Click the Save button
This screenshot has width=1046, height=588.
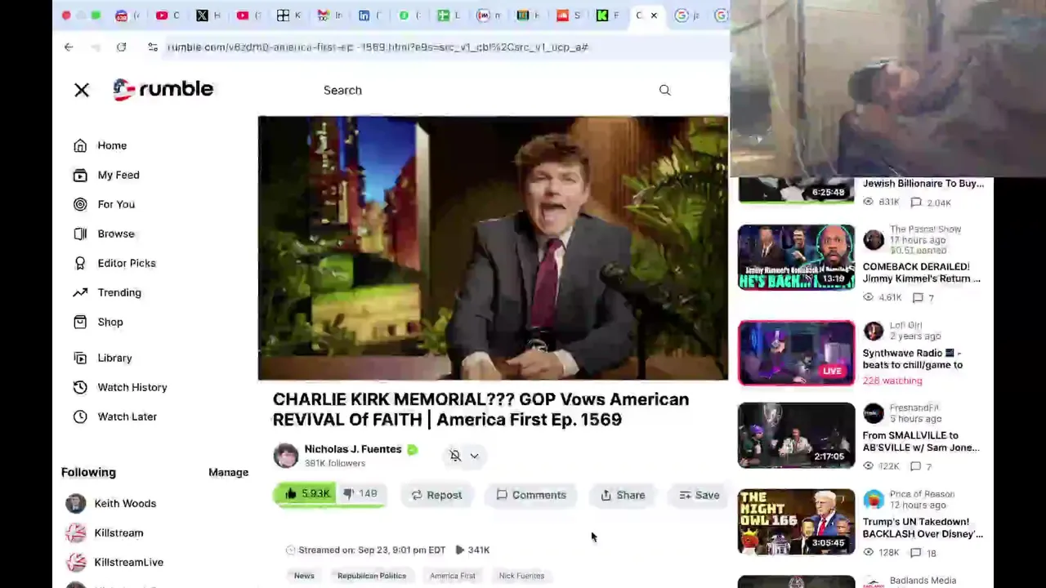(700, 495)
